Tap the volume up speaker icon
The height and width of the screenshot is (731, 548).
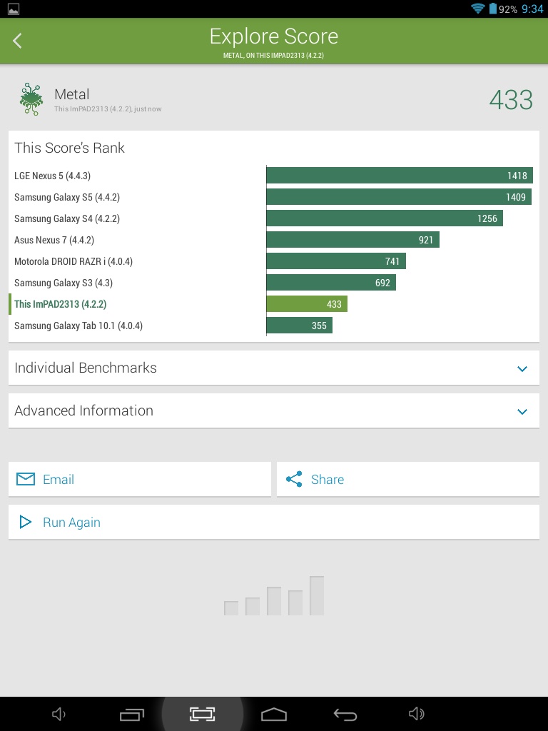416,714
